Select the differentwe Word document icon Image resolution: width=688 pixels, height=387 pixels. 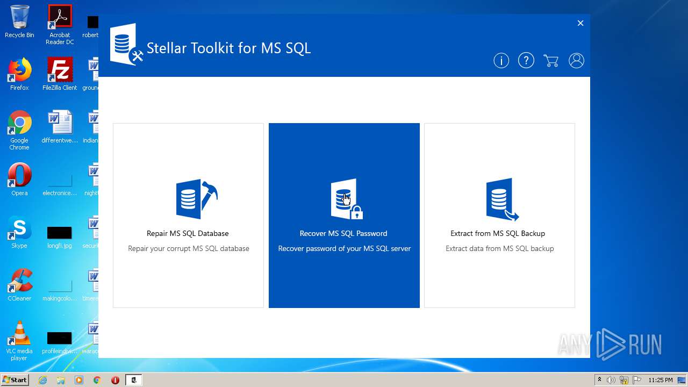pos(60,127)
